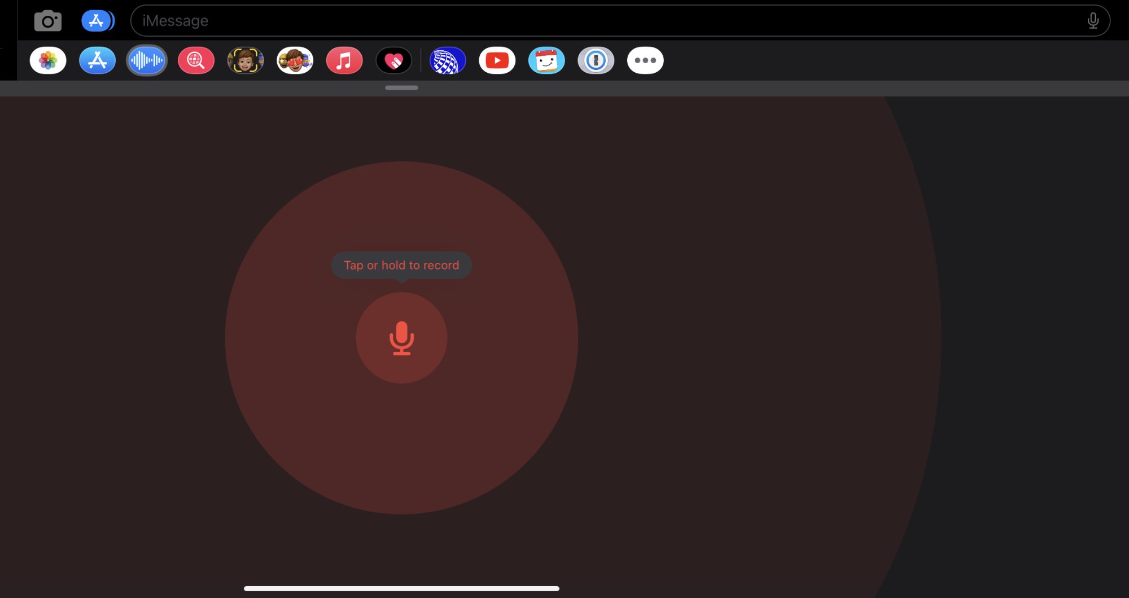The width and height of the screenshot is (1129, 598).
Task: Open the Fantastical calendar app
Action: 546,60
